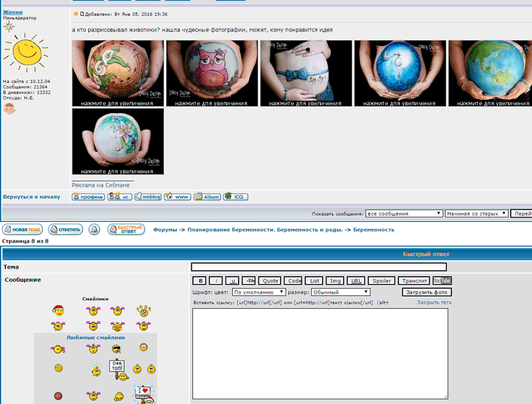The width and height of the screenshot is (532, 404).
Task: Enlarge the calla lily belly painting thumbnail
Action: coord(118,73)
